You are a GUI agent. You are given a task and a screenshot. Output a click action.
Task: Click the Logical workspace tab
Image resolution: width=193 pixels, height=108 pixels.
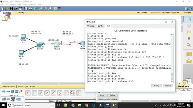click(x=7, y=13)
